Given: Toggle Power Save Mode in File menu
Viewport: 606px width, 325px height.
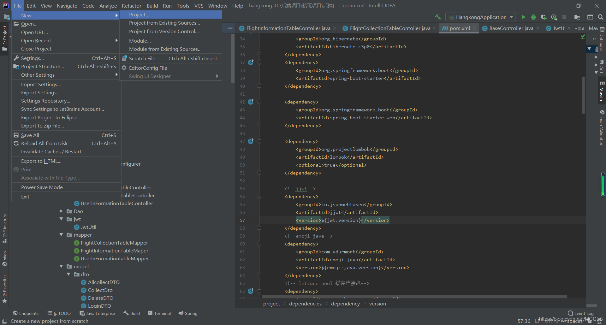Looking at the screenshot, I should (x=66, y=187).
